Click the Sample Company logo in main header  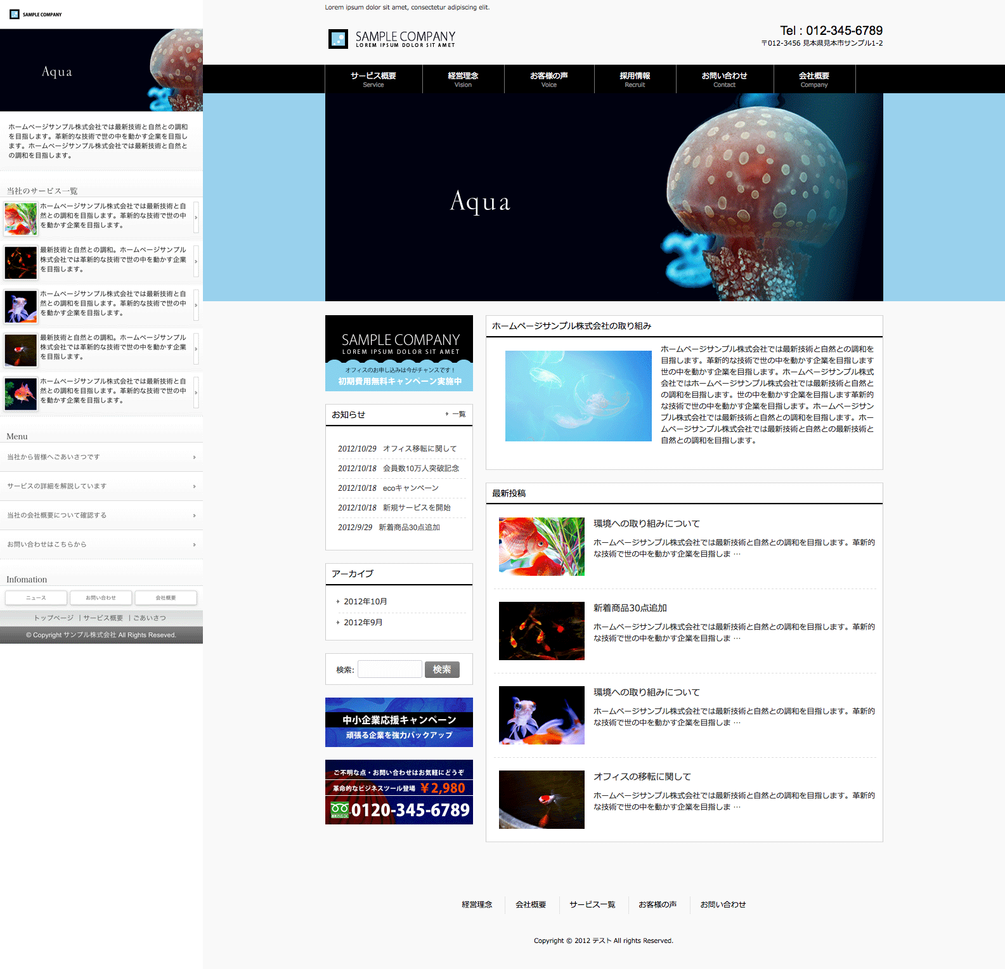pos(392,39)
